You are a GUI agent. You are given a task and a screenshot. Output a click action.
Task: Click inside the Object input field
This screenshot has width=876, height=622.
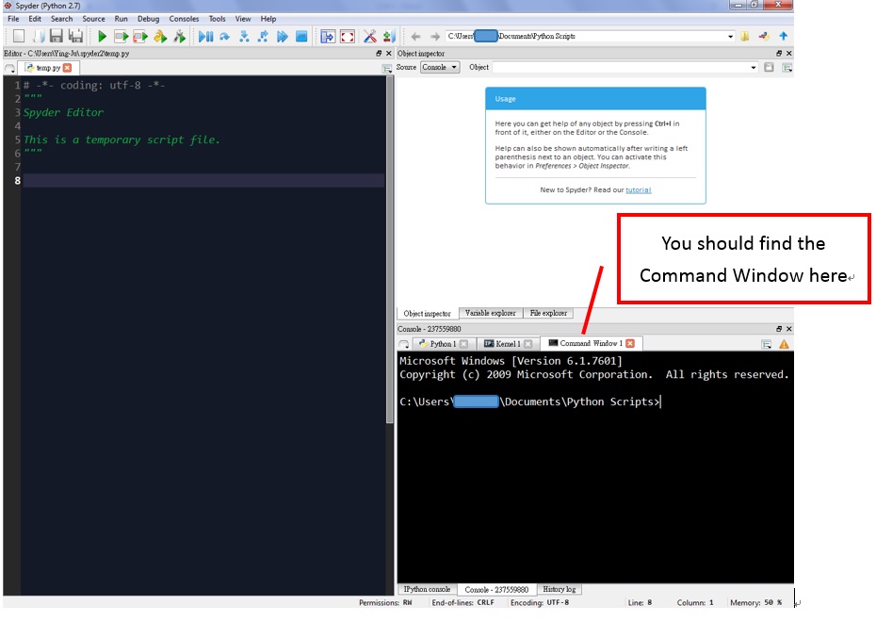point(620,68)
